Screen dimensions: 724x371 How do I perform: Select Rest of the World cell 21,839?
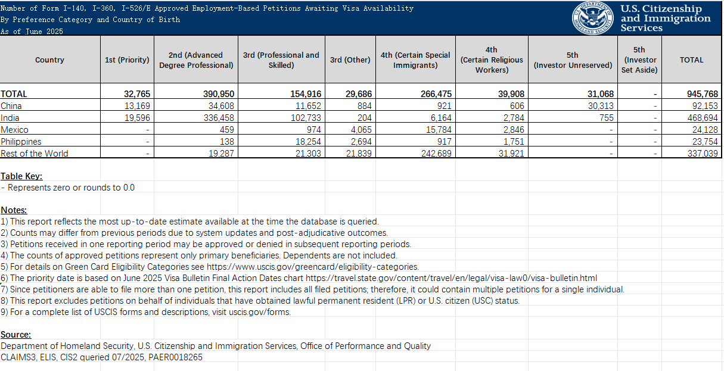[x=350, y=154]
